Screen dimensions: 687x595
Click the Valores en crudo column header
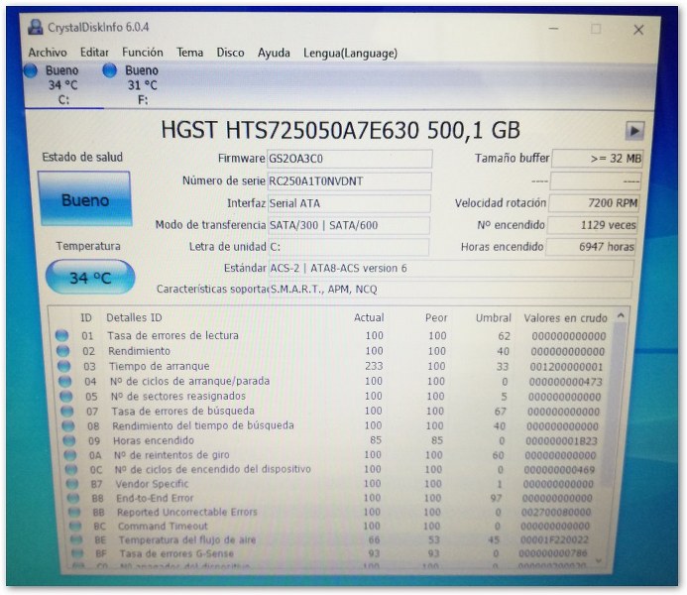click(x=565, y=318)
